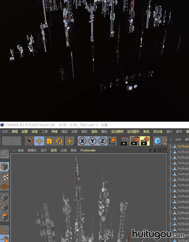Click ProRender in the viewport menu
Viewport: 189px width, 242px height.
(x=88, y=150)
